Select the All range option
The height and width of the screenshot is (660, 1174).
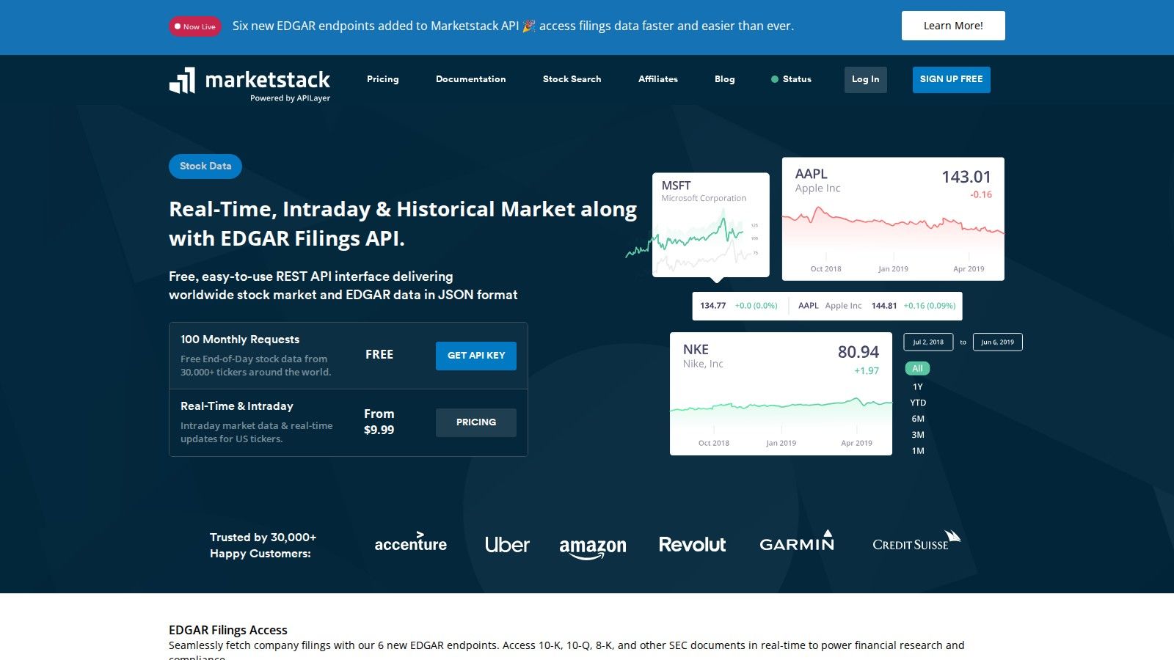pyautogui.click(x=917, y=369)
